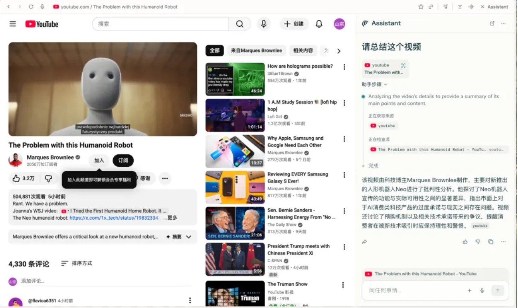The height and width of the screenshot is (308, 518).
Task: Click the video progress bar to seek
Action: [x=103, y=133]
